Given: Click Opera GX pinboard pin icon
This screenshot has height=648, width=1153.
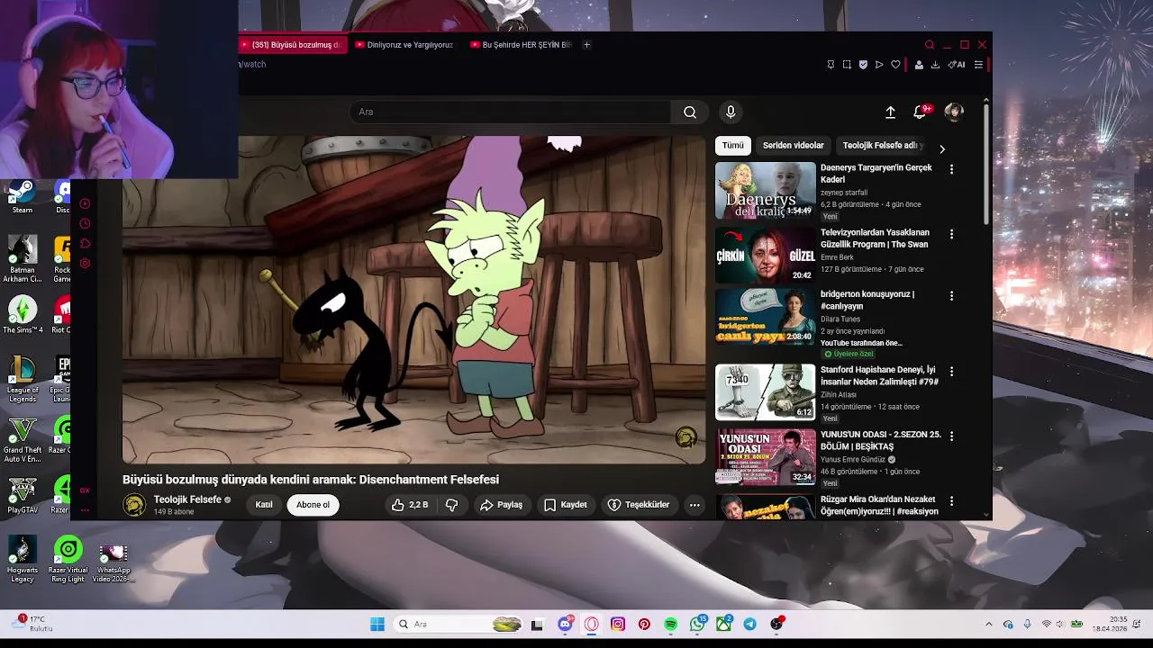Looking at the screenshot, I should (831, 65).
